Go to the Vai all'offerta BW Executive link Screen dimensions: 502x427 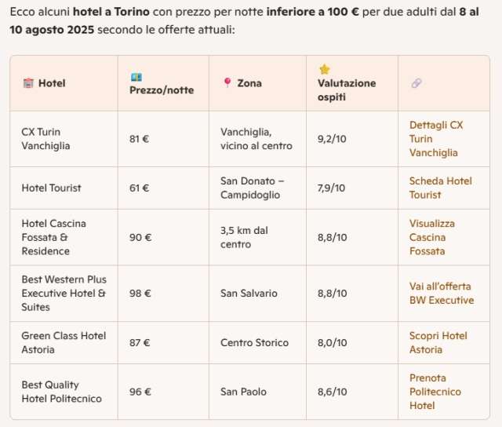[x=441, y=293]
